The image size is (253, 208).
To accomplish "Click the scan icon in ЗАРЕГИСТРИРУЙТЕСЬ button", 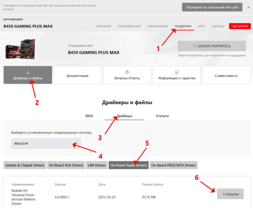I will pyautogui.click(x=195, y=46).
